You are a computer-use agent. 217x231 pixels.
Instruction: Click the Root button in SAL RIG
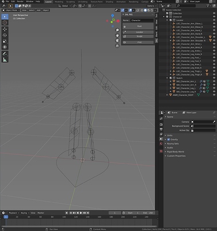pos(138,26)
